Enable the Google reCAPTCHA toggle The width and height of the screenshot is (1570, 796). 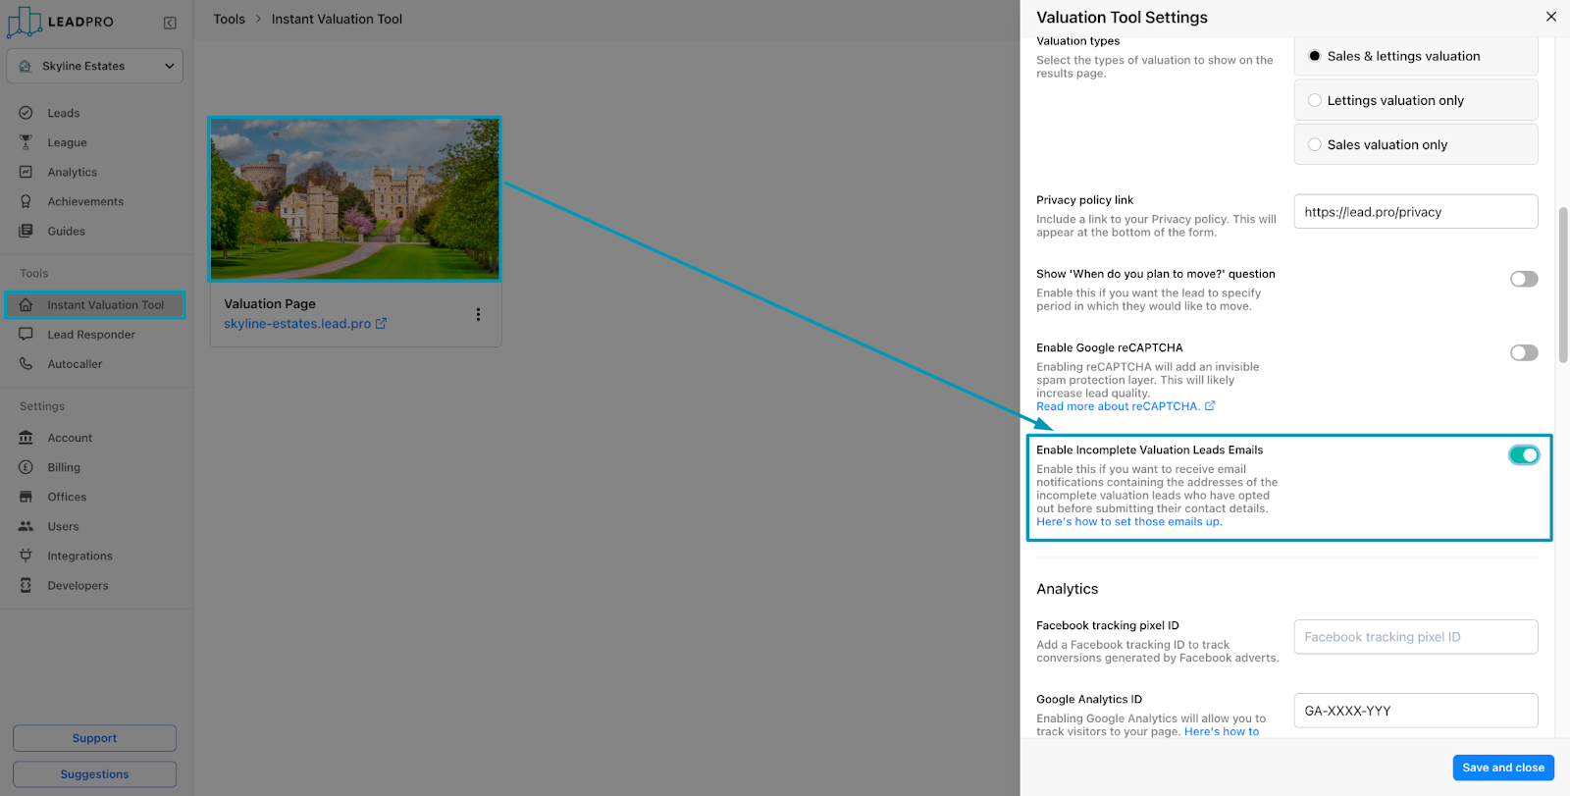click(x=1523, y=353)
